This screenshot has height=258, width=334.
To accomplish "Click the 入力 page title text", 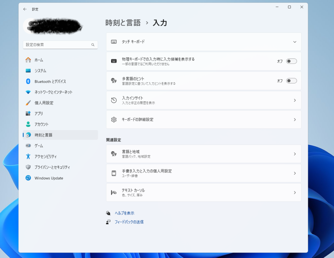I will 160,23.
